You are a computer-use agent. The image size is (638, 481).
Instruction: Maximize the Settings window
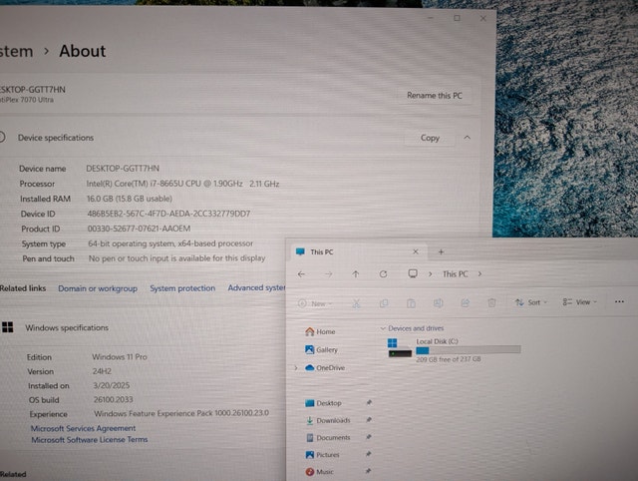click(457, 18)
